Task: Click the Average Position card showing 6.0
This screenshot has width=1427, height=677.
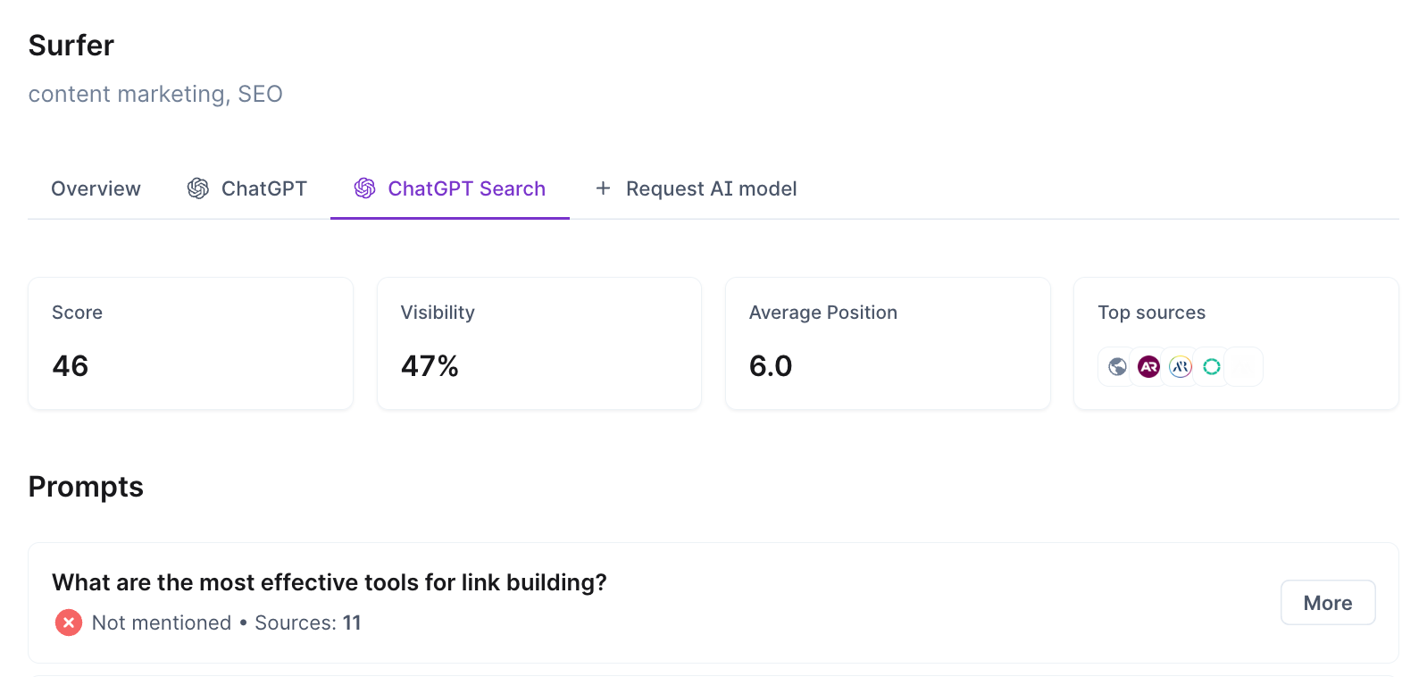Action: point(888,344)
